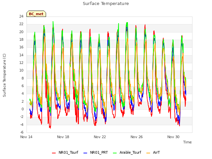
Task: Click the -6 y-axis tick label
Action: point(22,132)
